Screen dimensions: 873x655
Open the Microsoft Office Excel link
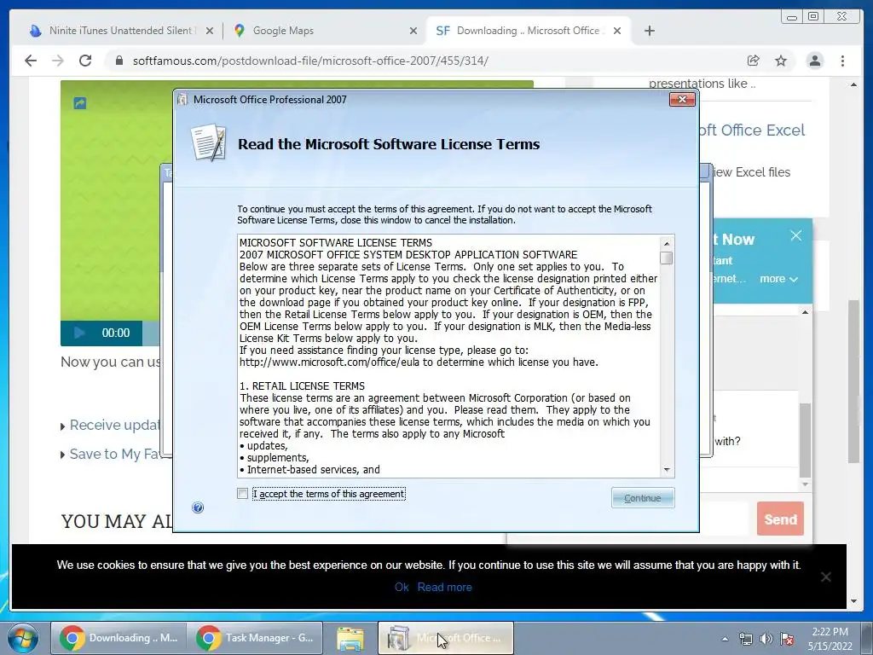click(750, 130)
